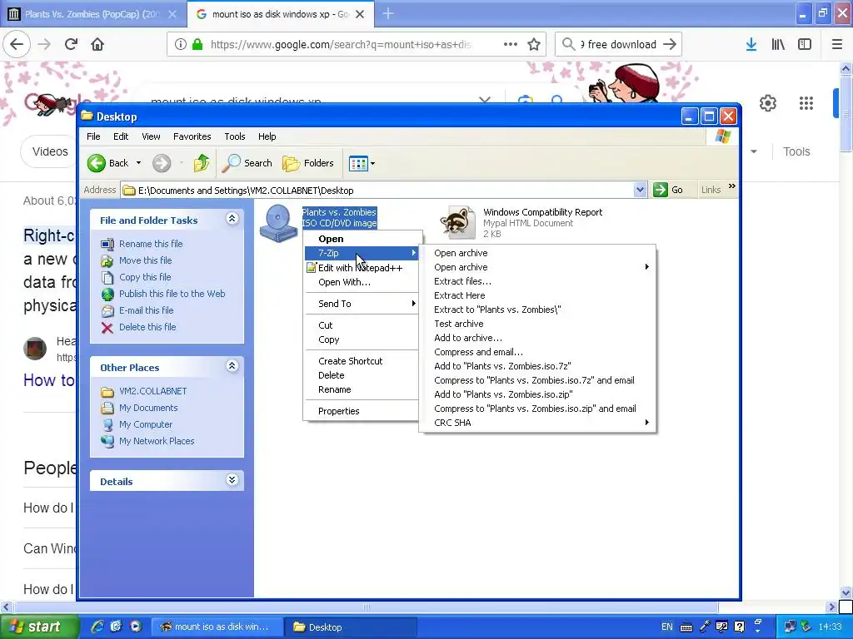Choose Edit with Notepad++

[x=362, y=268]
